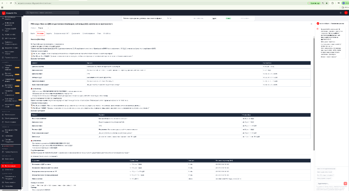Click the Ръчни имейли sidebar icon
The image size is (349, 191).
coord(3,182)
